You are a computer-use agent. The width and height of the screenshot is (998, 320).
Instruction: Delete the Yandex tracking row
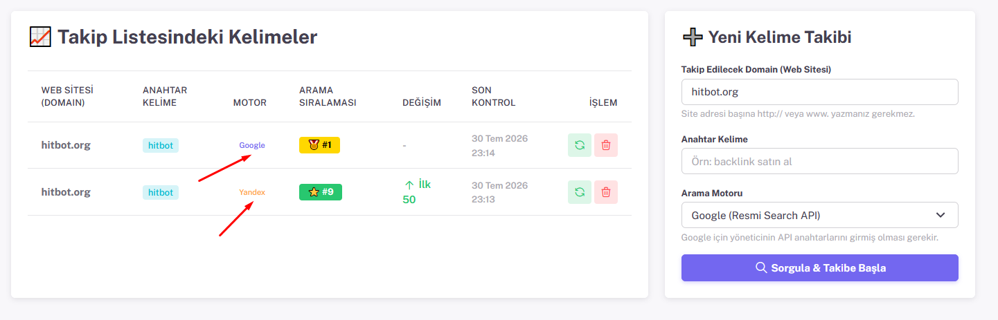606,192
